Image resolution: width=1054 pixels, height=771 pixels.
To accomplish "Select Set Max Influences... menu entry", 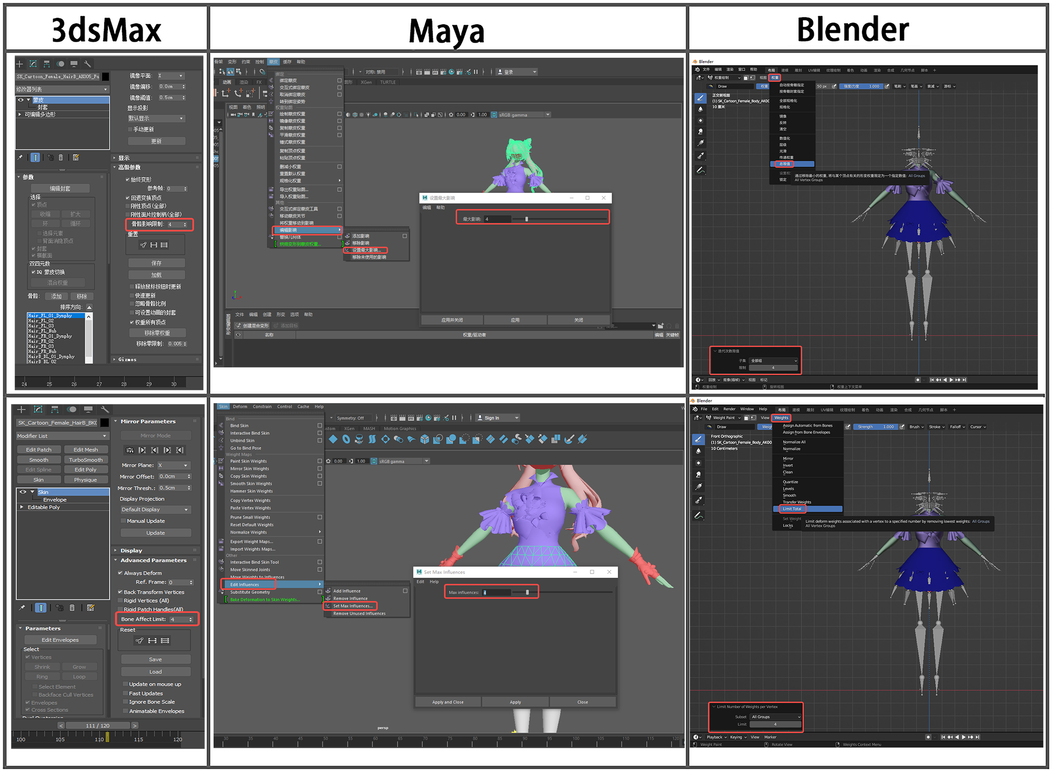I will point(352,606).
